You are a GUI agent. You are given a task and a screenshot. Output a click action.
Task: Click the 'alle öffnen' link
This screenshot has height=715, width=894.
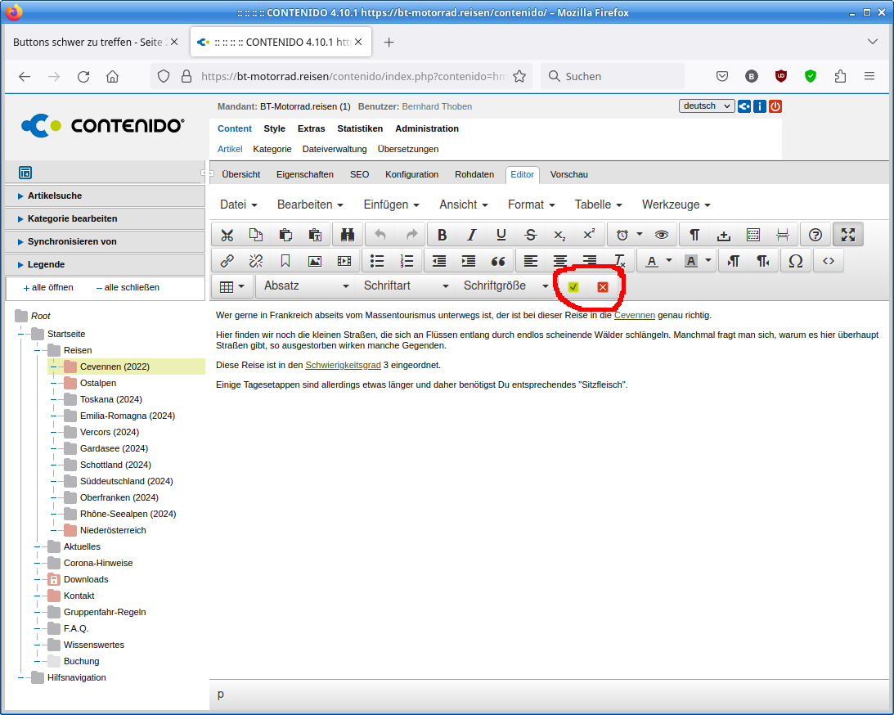coord(52,287)
